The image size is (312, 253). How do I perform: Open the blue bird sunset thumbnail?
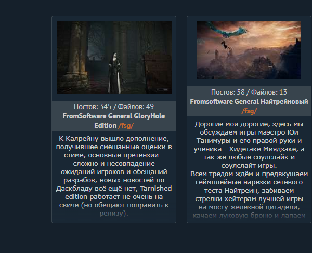(249, 50)
